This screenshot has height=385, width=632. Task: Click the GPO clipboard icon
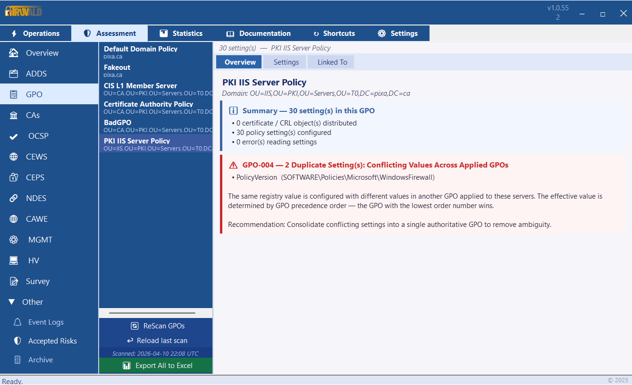coord(14,94)
